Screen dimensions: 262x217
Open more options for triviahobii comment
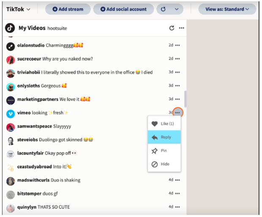coord(177,72)
